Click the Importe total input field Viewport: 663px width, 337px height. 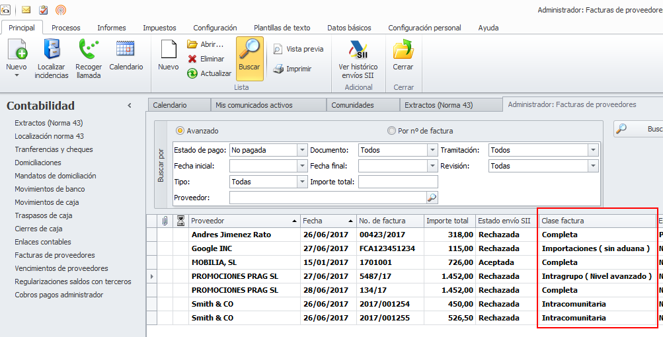(398, 182)
